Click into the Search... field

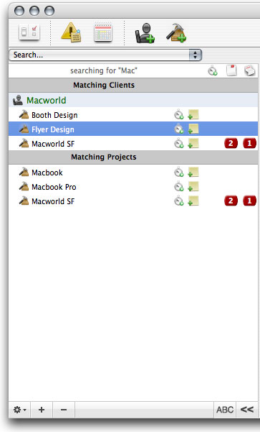pos(99,55)
